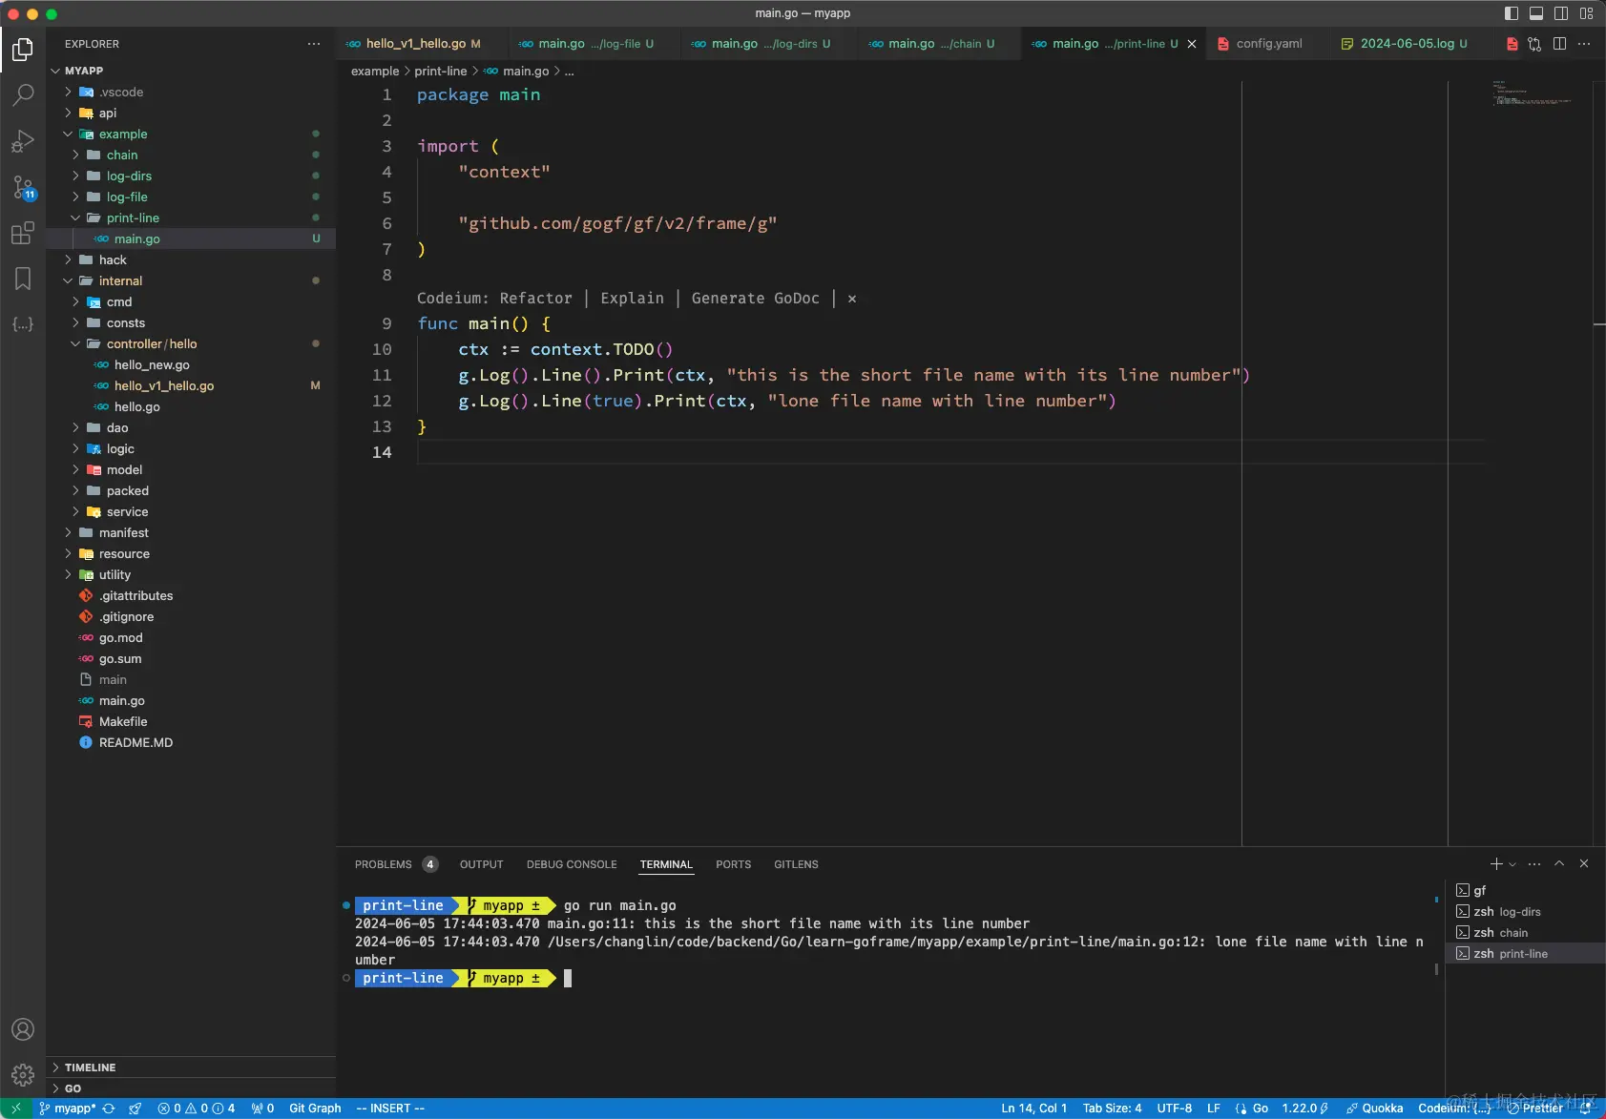Open Quokka status bar item
Image resolution: width=1606 pixels, height=1119 pixels.
tap(1374, 1109)
